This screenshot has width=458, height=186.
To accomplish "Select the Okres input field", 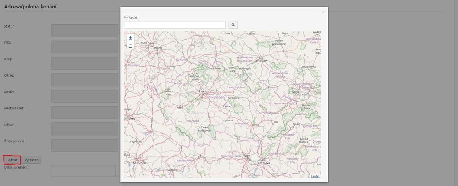I will click(85, 79).
